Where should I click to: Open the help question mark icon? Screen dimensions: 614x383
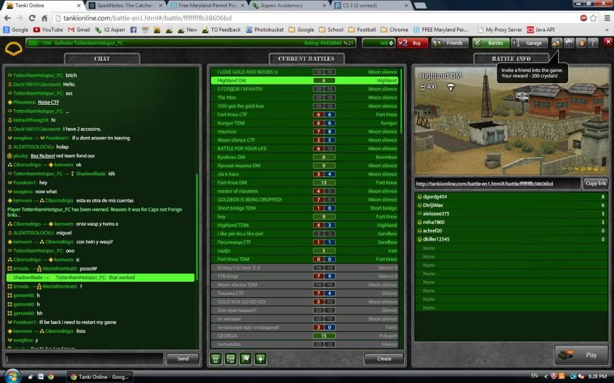pos(592,43)
